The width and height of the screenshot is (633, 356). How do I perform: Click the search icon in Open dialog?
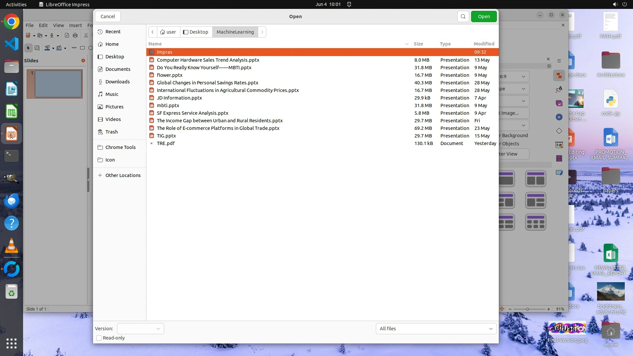(463, 16)
